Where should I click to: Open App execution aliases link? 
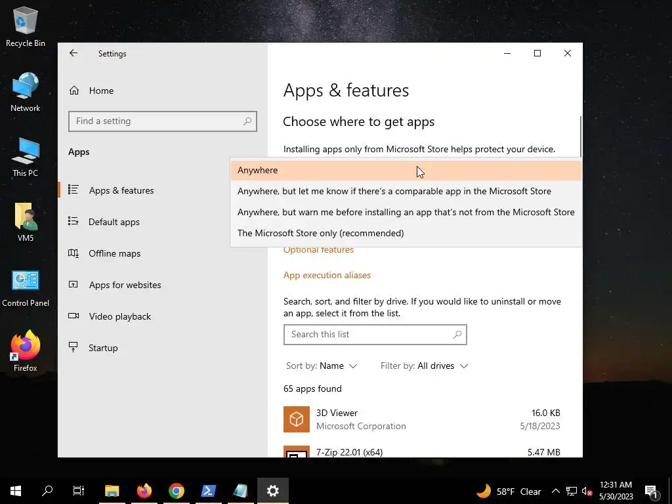(327, 275)
